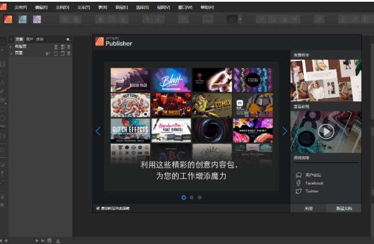Screen dimensions: 374x244
Task: Collapse the pages section
Action: pos(11,53)
